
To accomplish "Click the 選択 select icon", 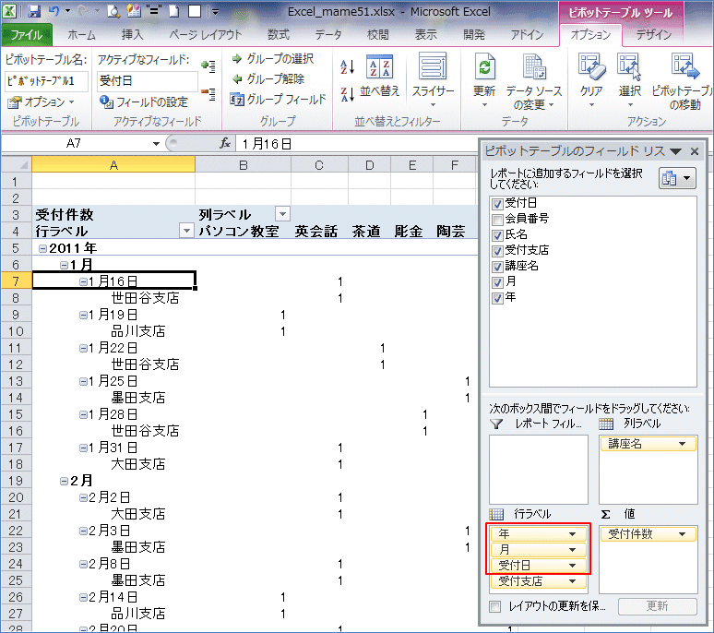I will point(629,67).
